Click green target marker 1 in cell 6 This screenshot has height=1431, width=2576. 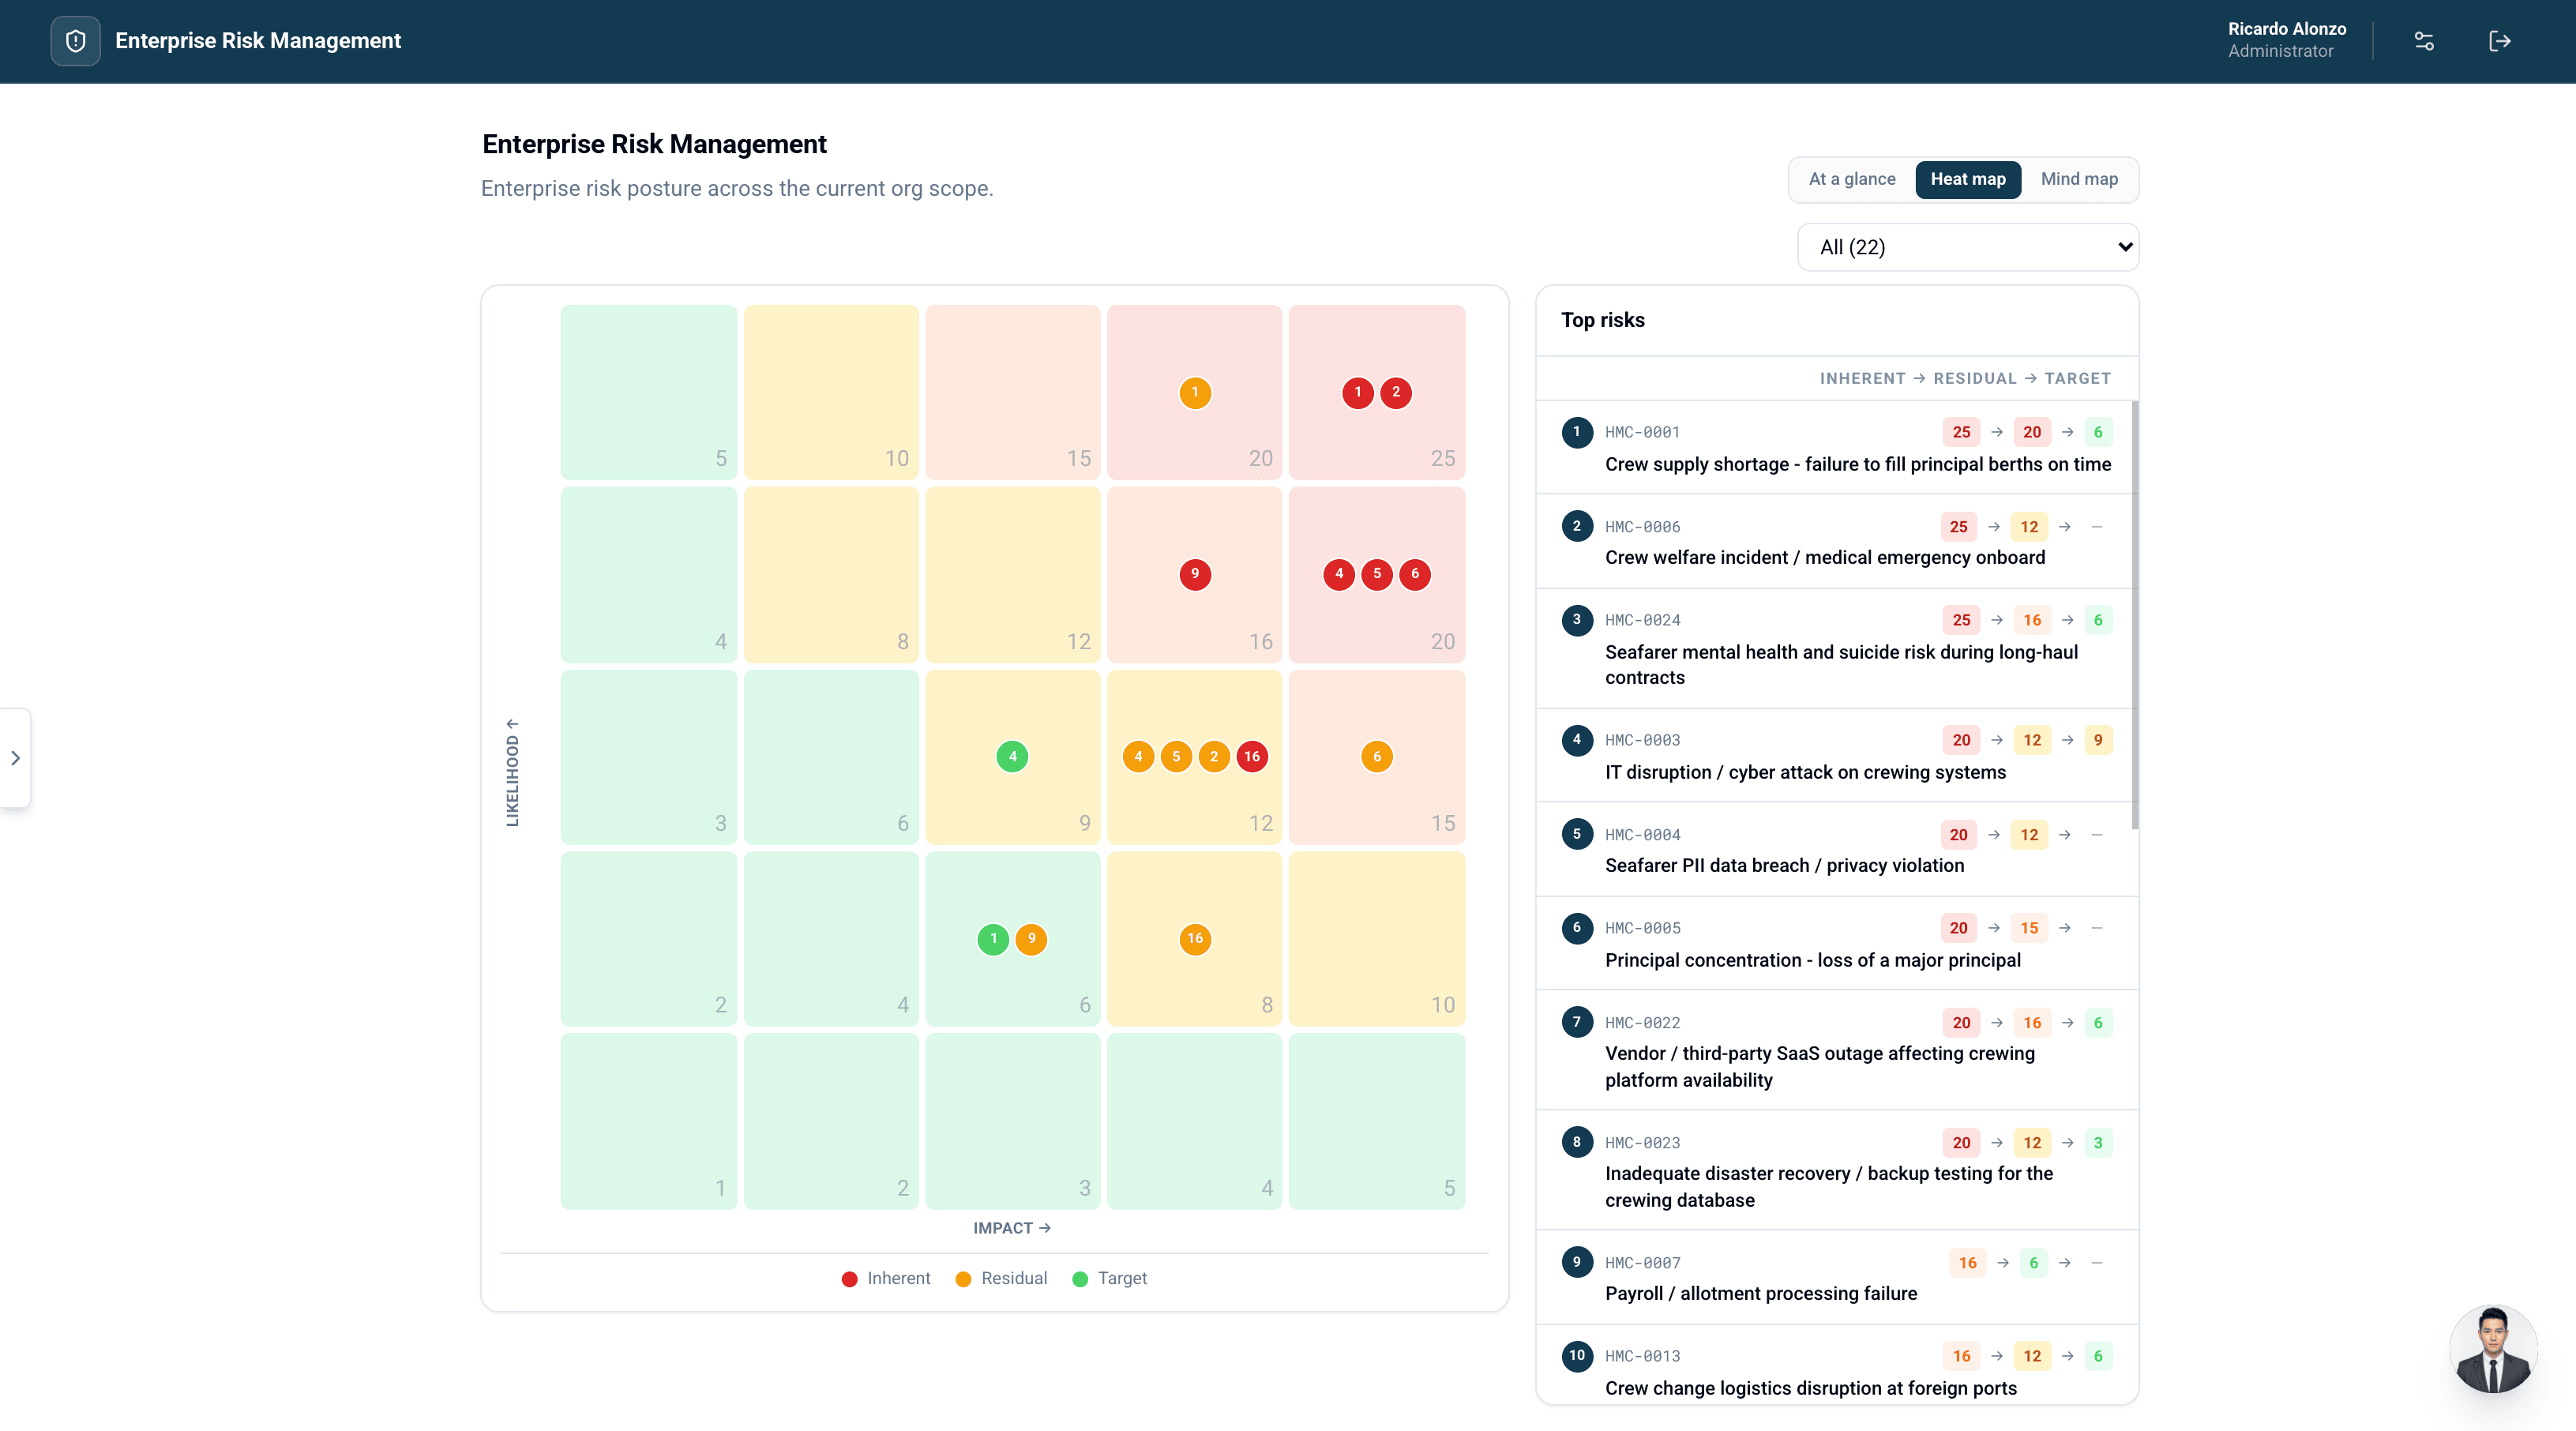point(994,939)
